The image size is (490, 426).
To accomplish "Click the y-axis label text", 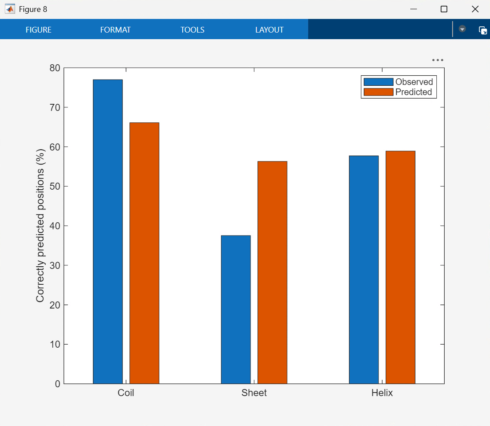I will pos(41,225).
